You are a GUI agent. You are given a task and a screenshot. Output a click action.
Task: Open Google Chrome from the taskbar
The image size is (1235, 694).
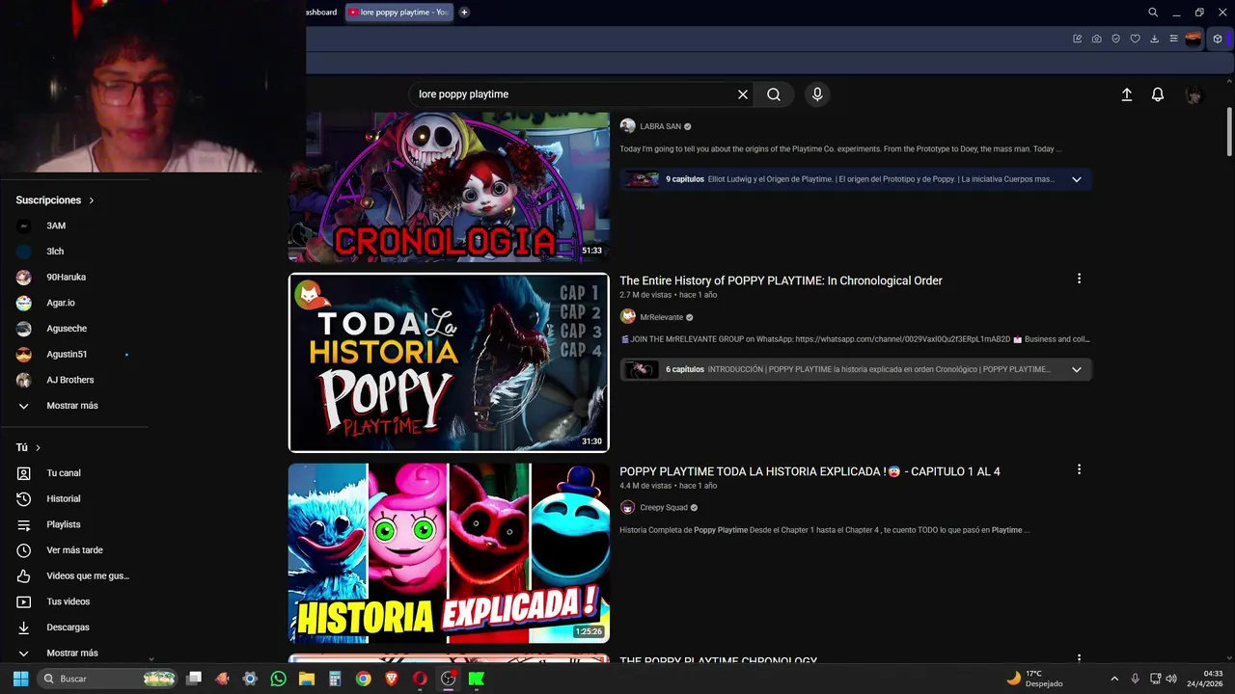(x=363, y=679)
